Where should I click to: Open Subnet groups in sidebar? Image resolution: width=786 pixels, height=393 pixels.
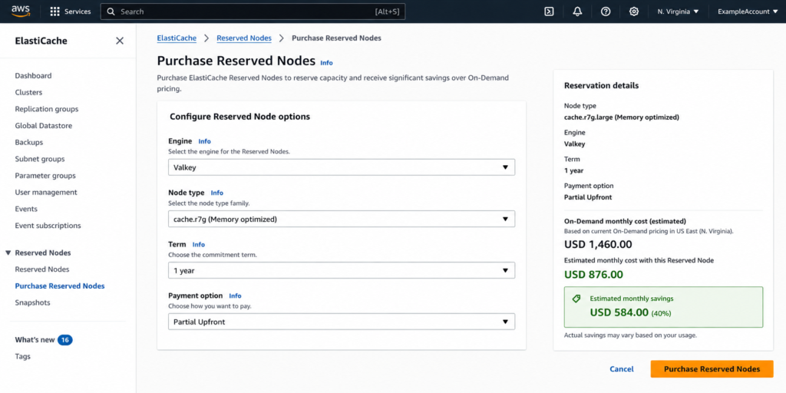point(40,159)
